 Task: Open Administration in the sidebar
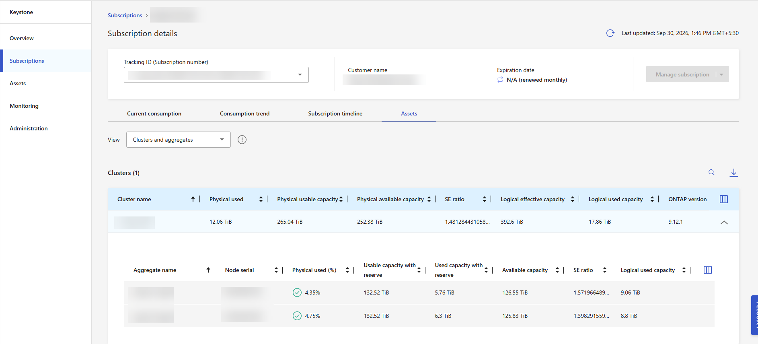tap(29, 128)
